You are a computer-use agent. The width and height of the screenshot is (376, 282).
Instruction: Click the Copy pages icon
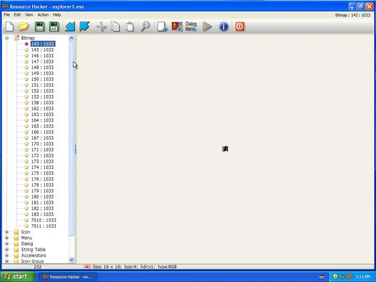[115, 26]
